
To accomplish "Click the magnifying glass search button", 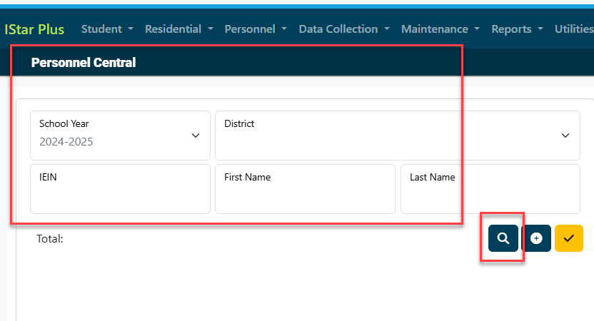I will (503, 238).
